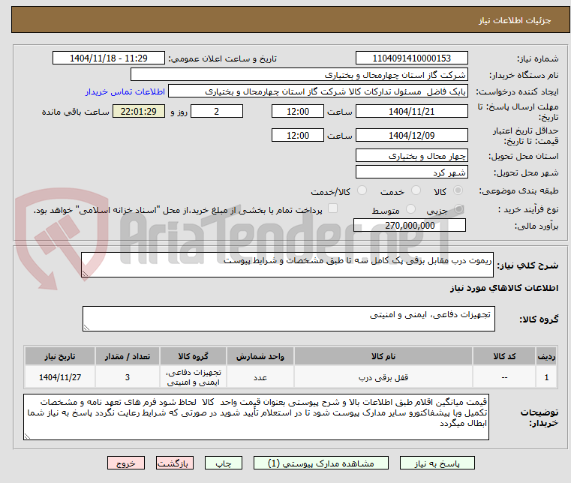This screenshot has height=483, width=571.
Task: Click the remaining days field showing 2
Action: [x=217, y=111]
